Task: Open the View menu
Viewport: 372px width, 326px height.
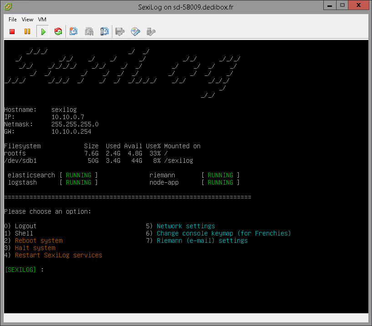Action: (27, 20)
